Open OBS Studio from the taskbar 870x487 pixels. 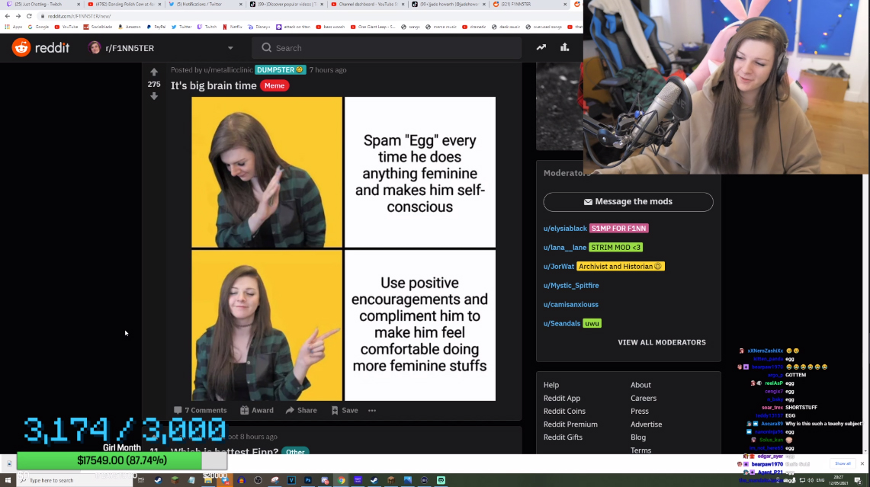(258, 480)
